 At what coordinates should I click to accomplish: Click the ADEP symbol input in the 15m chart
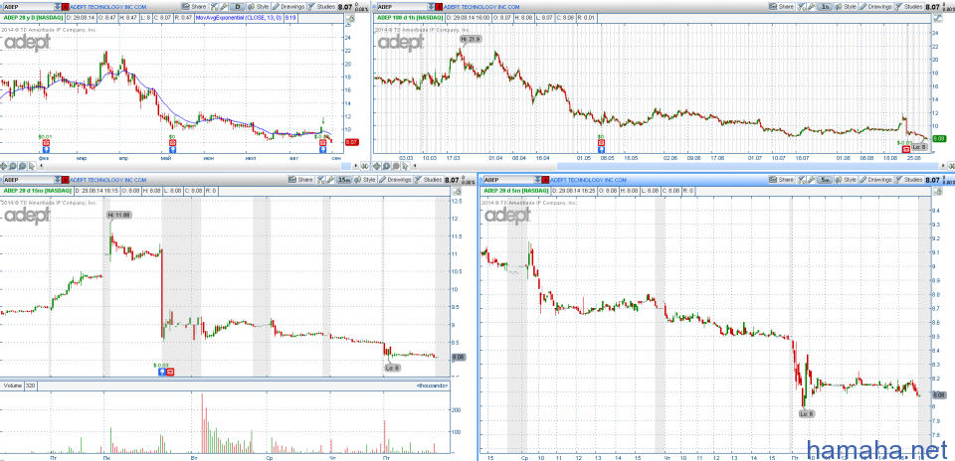point(29,180)
